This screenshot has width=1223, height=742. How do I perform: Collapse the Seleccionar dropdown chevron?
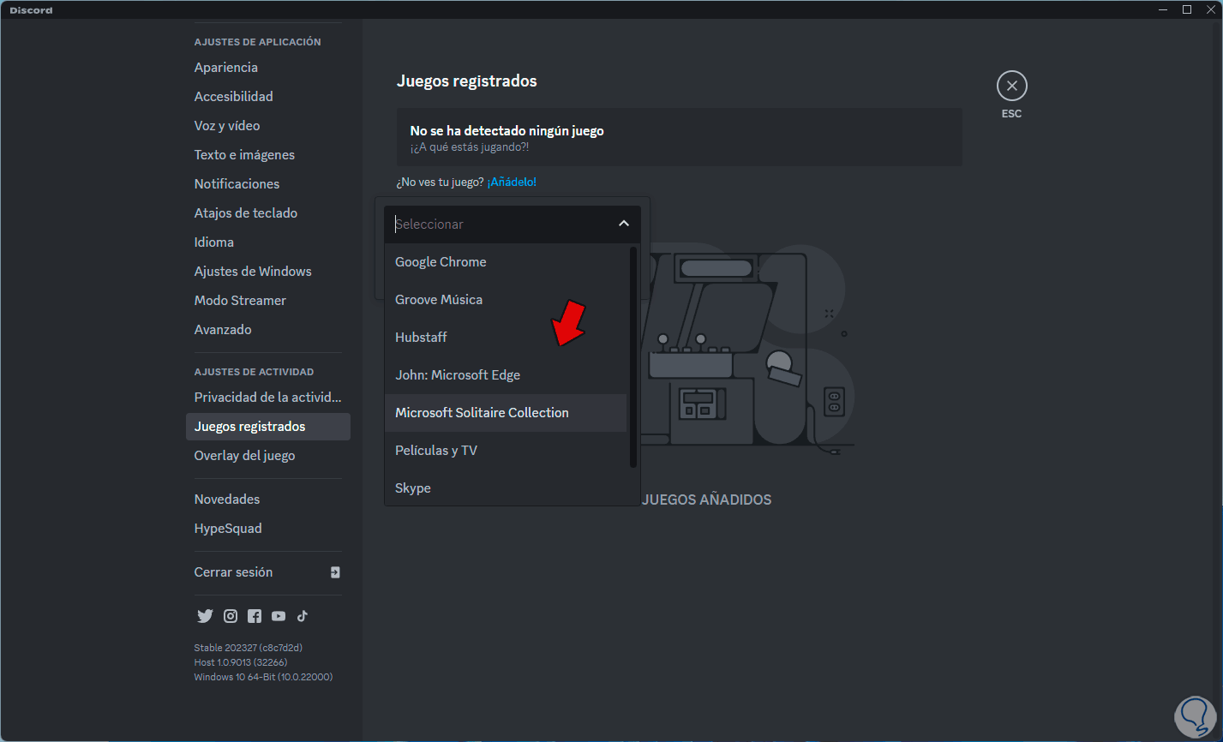(x=624, y=224)
